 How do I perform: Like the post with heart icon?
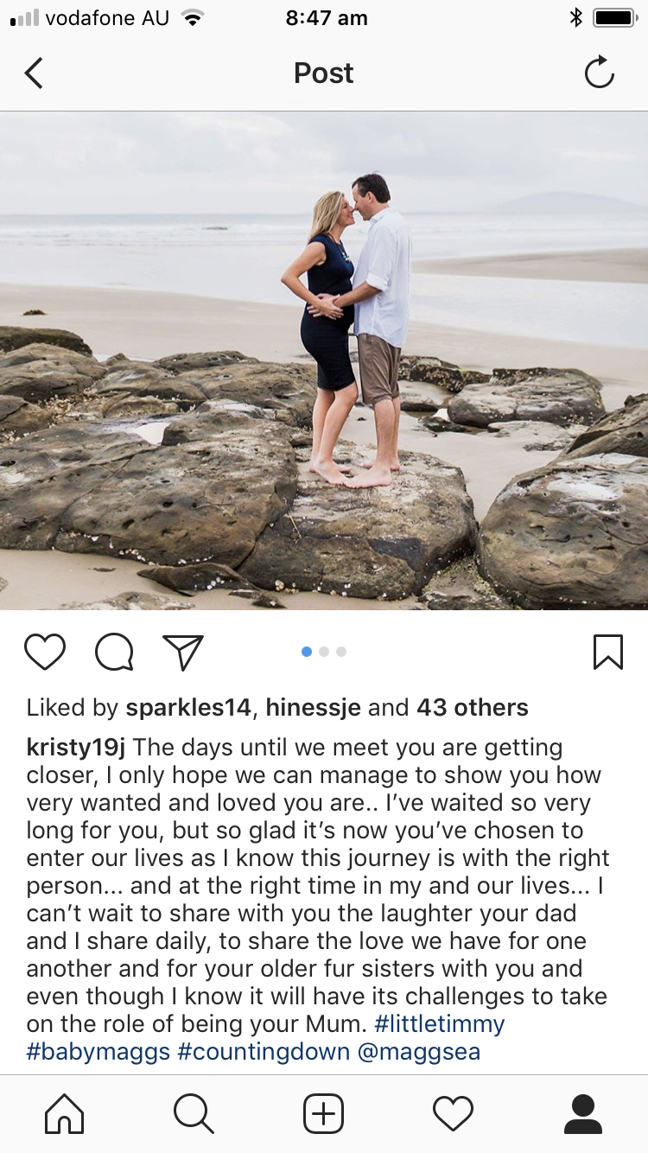pos(45,653)
